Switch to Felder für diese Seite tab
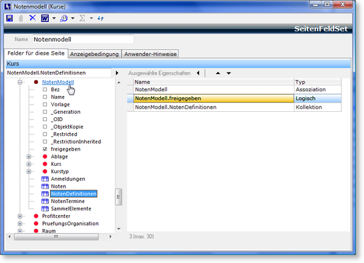Screen dimensions: 364x263 pyautogui.click(x=36, y=53)
